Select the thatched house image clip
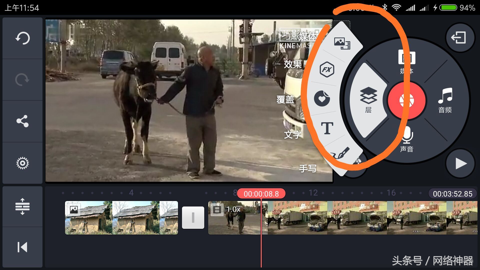 coord(121,217)
